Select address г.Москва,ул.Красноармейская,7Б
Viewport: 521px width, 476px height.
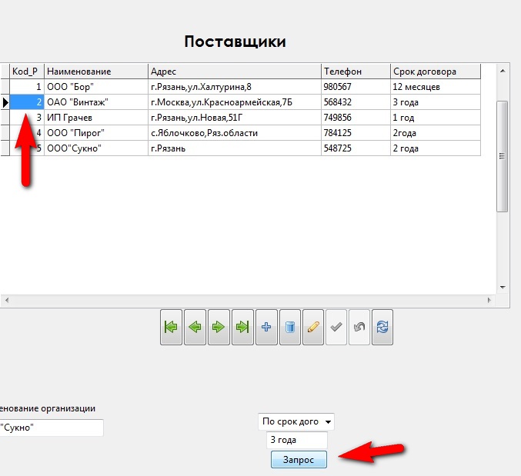(x=235, y=102)
